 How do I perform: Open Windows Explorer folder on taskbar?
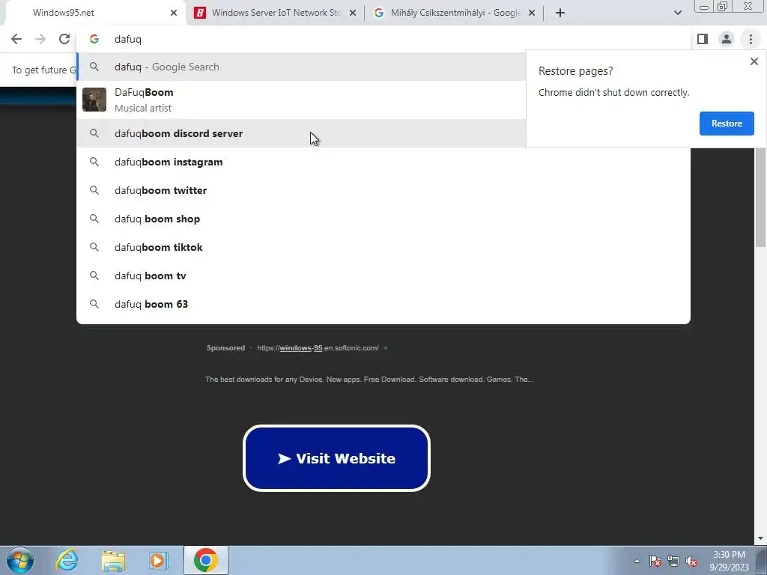[x=113, y=560]
